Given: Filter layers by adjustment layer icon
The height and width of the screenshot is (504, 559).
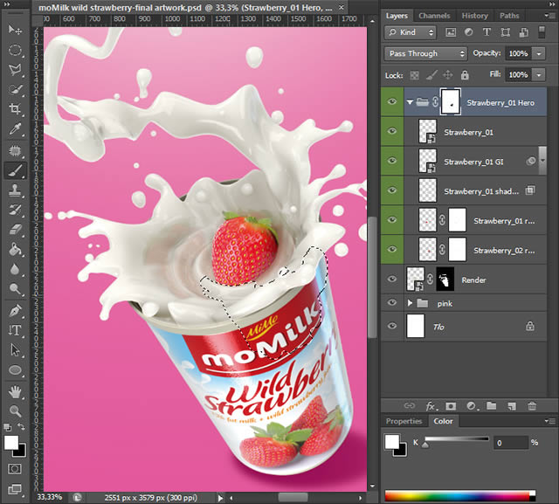Looking at the screenshot, I should pos(468,32).
